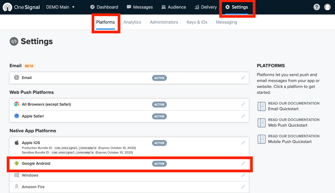Edit All Browsers with the pencil icon

coord(243,104)
